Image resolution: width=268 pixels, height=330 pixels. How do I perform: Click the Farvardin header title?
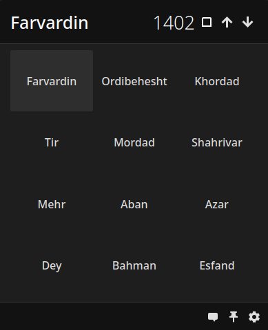pos(50,23)
